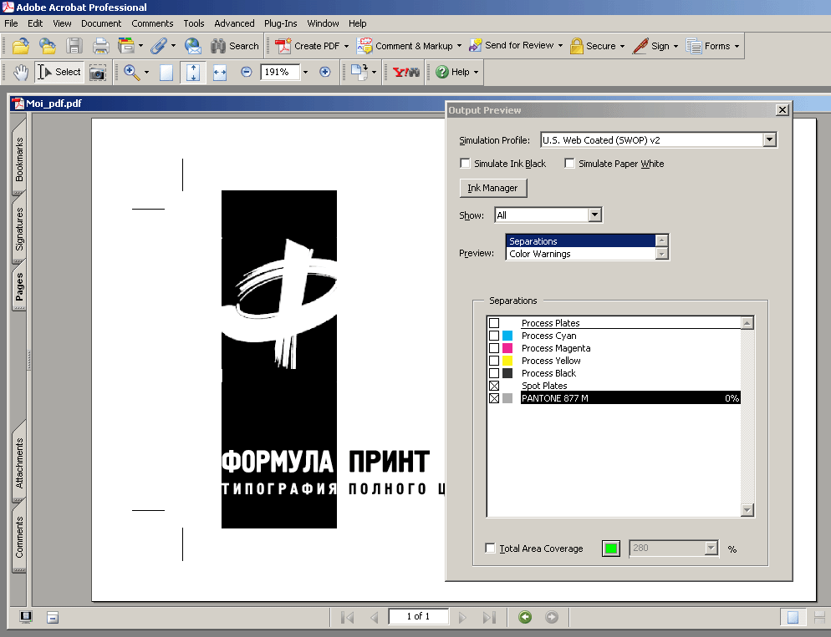Screen dimensions: 831x637
Task: Click the Ink Manager button
Action: pyautogui.click(x=493, y=188)
